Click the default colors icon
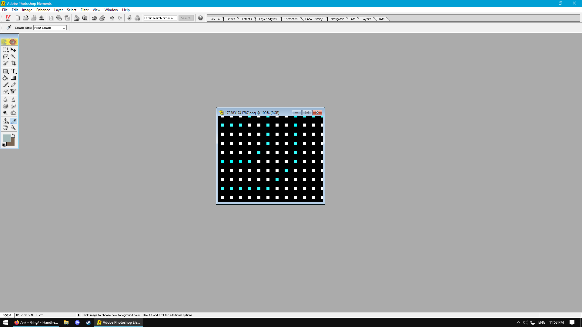Image resolution: width=582 pixels, height=327 pixels. point(4,145)
